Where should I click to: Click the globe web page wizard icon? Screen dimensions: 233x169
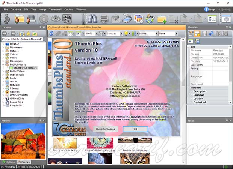pos(150,19)
